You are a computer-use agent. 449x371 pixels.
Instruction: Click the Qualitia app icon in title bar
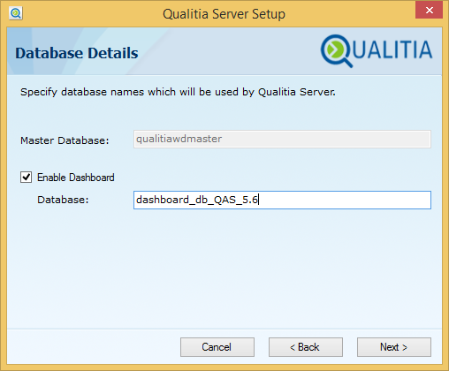[x=16, y=13]
